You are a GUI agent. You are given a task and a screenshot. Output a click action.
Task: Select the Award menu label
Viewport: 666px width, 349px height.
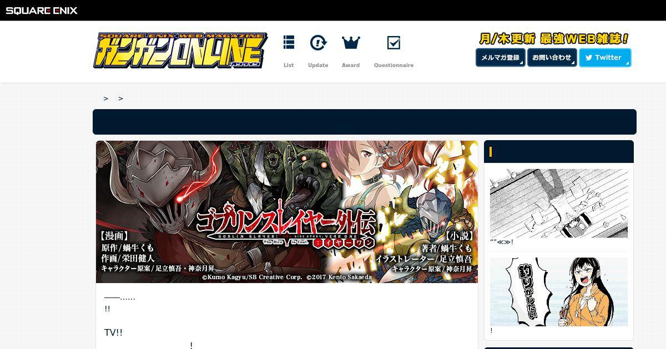click(351, 65)
